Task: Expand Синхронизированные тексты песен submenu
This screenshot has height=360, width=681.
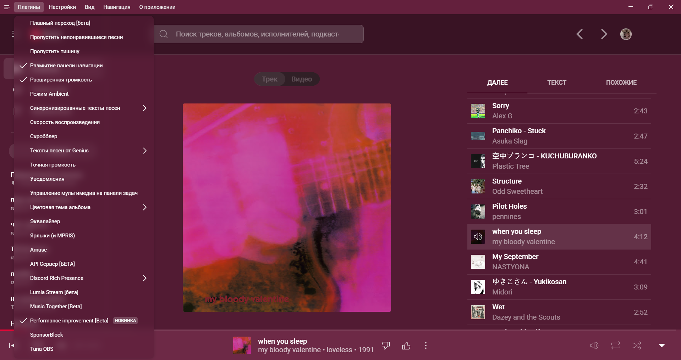Action: [84, 108]
